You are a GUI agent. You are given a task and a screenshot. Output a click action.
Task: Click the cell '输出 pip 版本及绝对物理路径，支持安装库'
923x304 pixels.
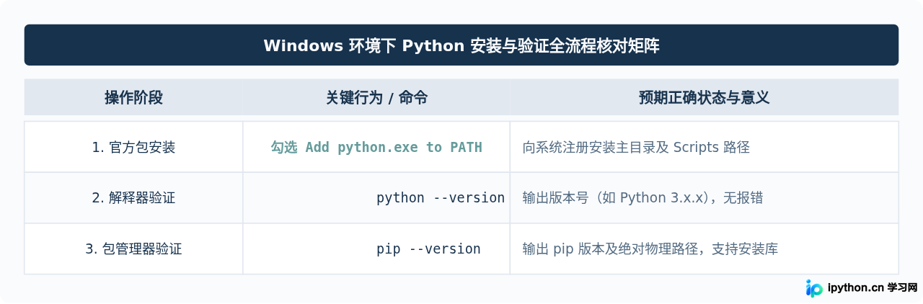tap(704, 249)
